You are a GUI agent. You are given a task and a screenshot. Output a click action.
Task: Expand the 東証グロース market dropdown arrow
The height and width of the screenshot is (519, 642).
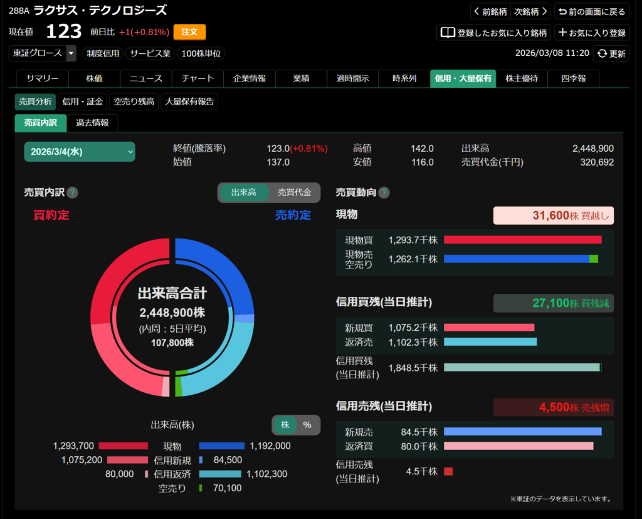71,53
